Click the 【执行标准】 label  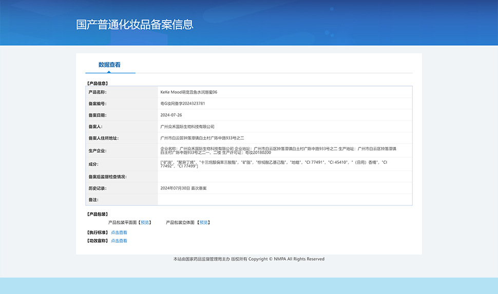click(x=98, y=233)
